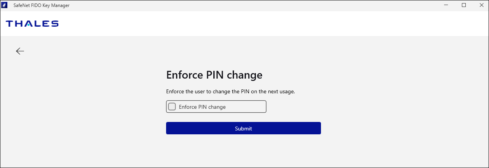489x168 pixels.
Task: Click the letter T in the Thales logo
Action: tap(10, 24)
